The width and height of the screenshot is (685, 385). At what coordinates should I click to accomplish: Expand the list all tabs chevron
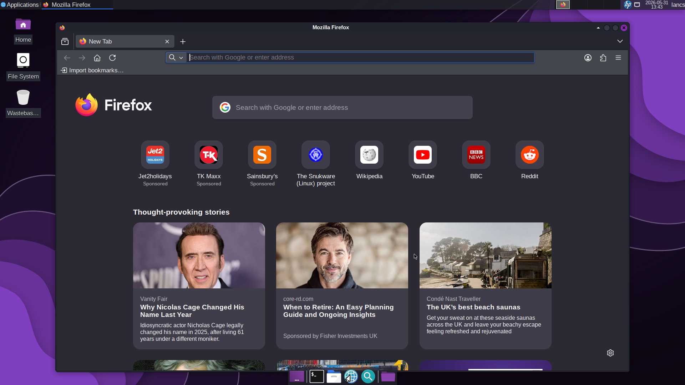tap(620, 41)
